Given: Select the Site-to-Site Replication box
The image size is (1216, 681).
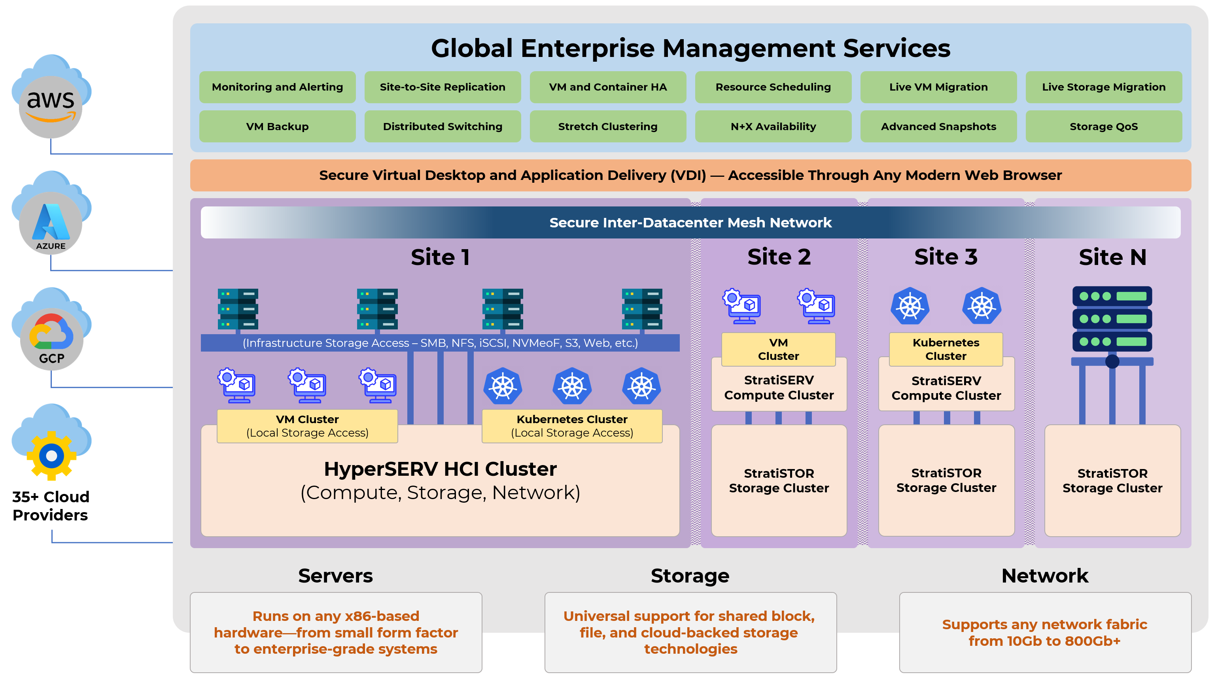Looking at the screenshot, I should [x=443, y=87].
